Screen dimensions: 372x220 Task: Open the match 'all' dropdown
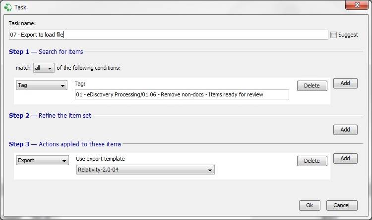(x=44, y=68)
